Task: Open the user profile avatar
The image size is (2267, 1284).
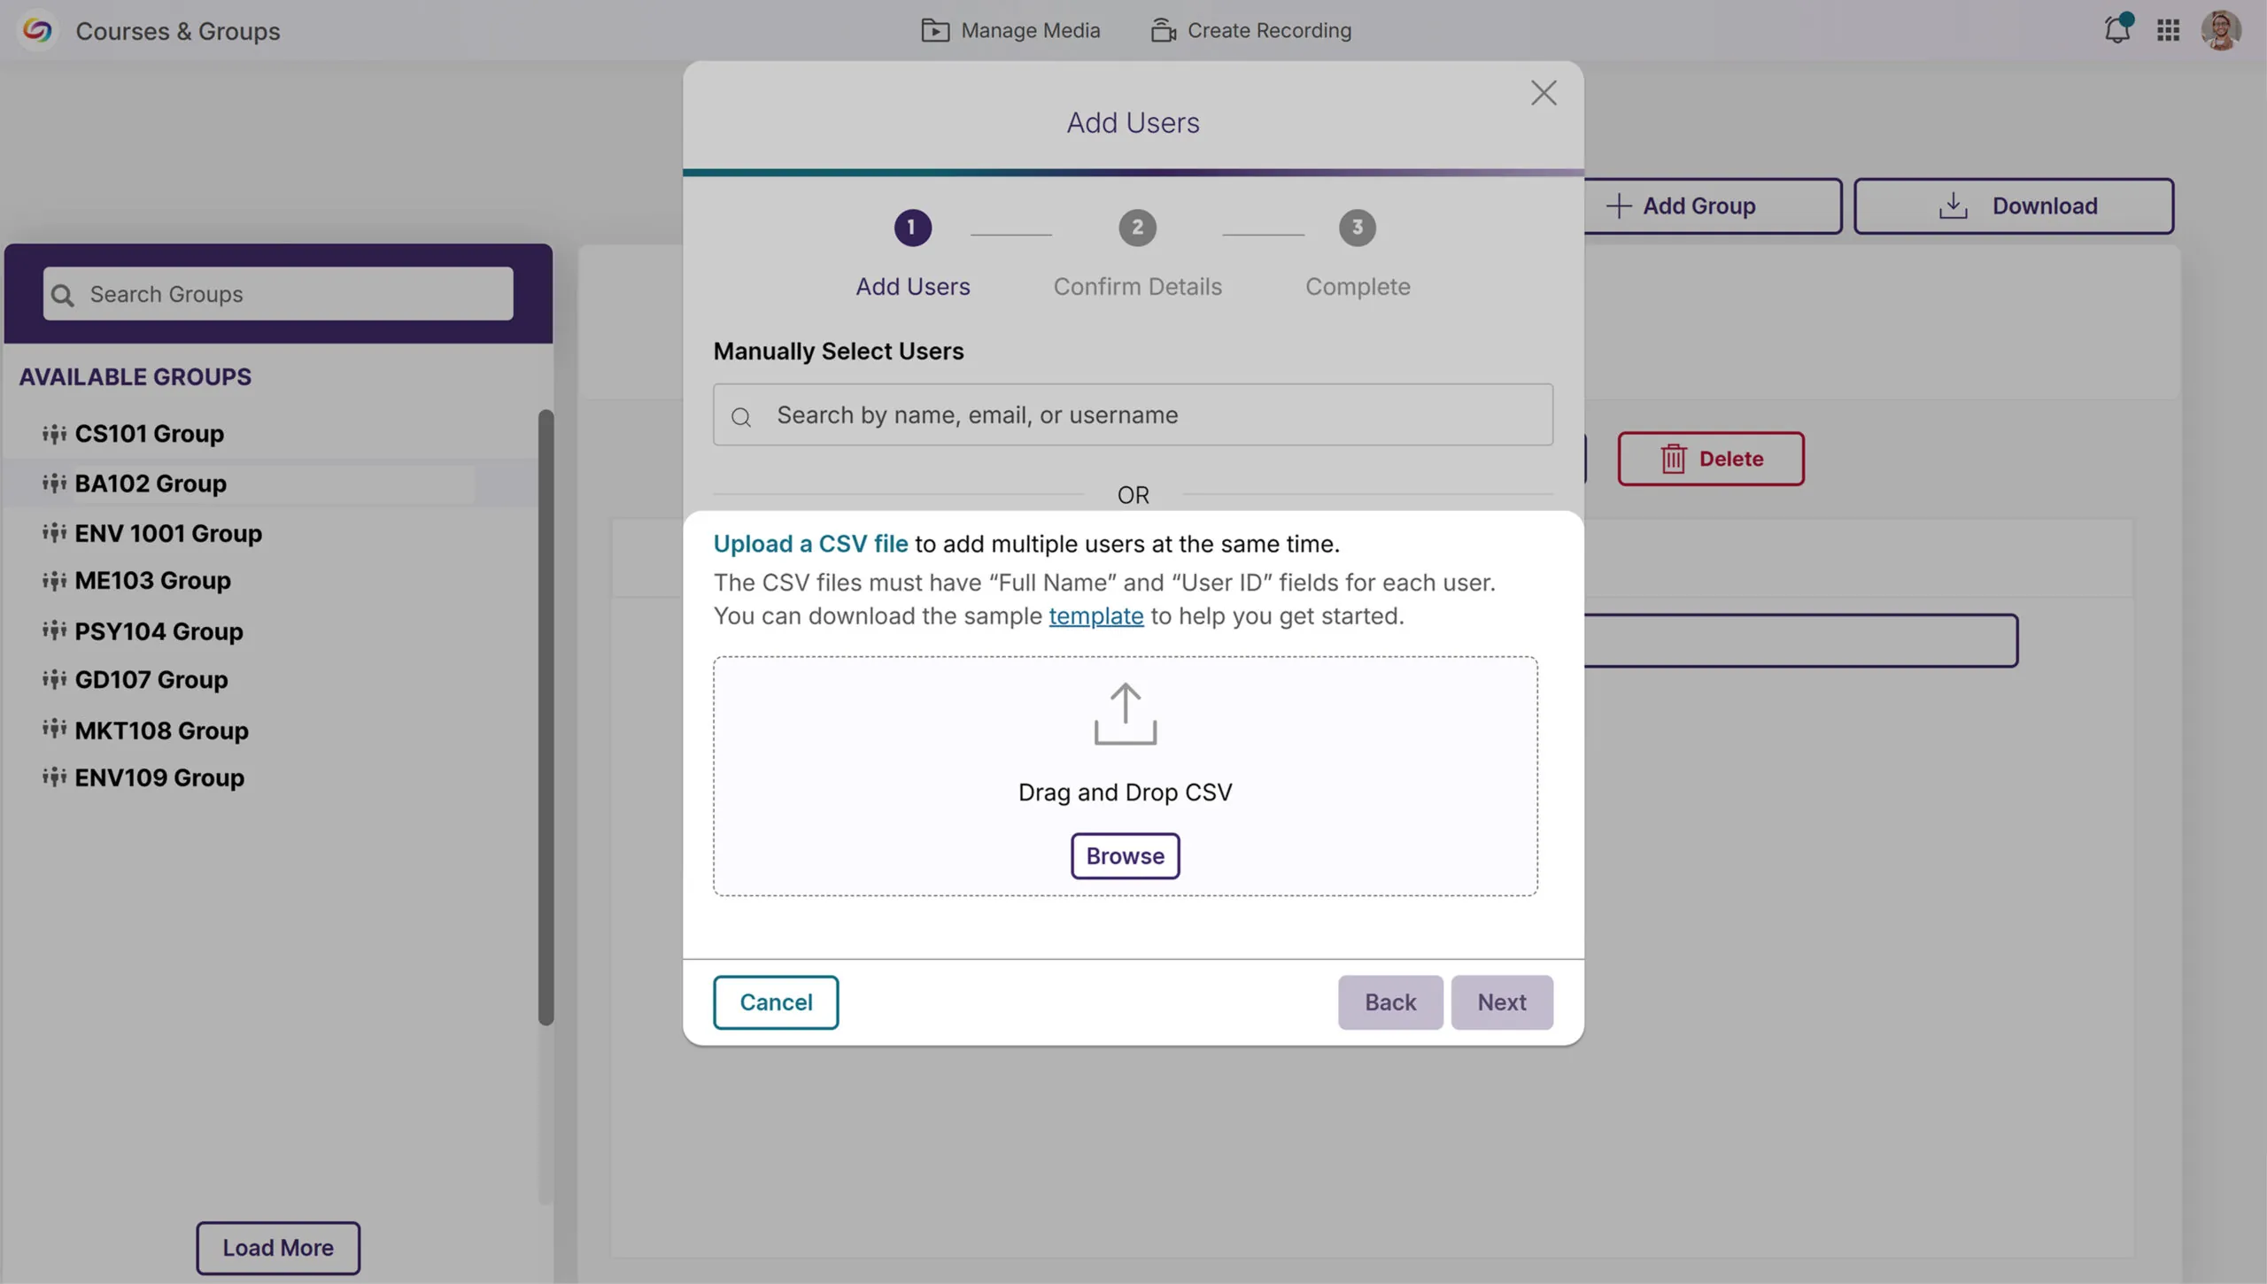Action: pos(2220,30)
